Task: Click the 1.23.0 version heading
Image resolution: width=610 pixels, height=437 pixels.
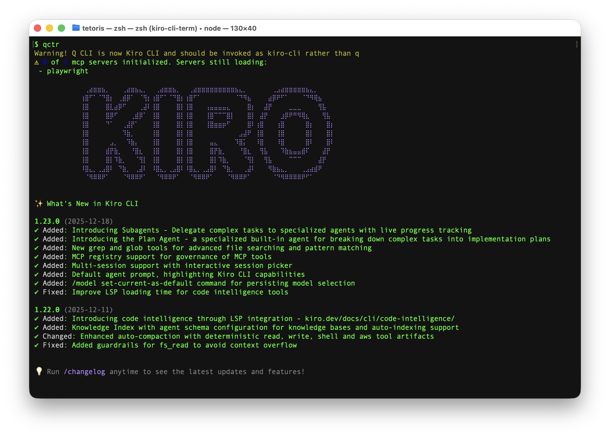Action: (47, 221)
